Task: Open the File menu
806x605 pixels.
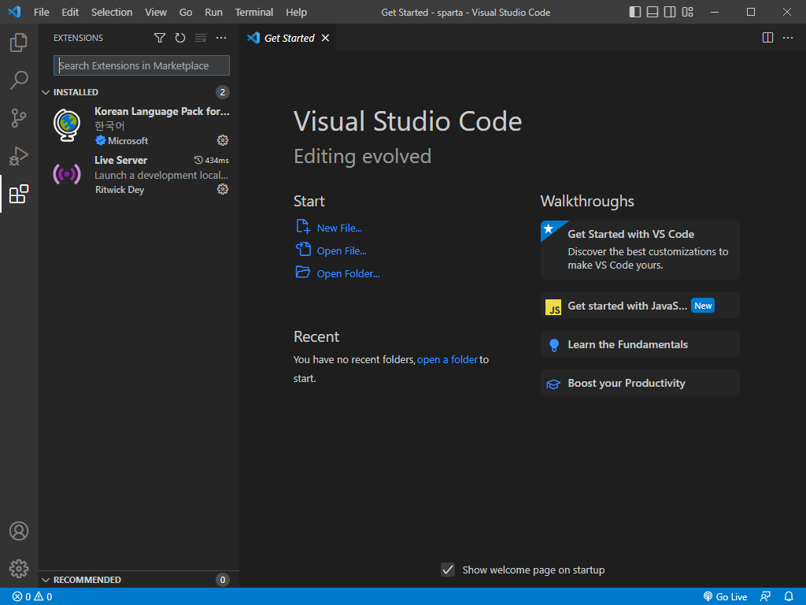Action: tap(42, 12)
